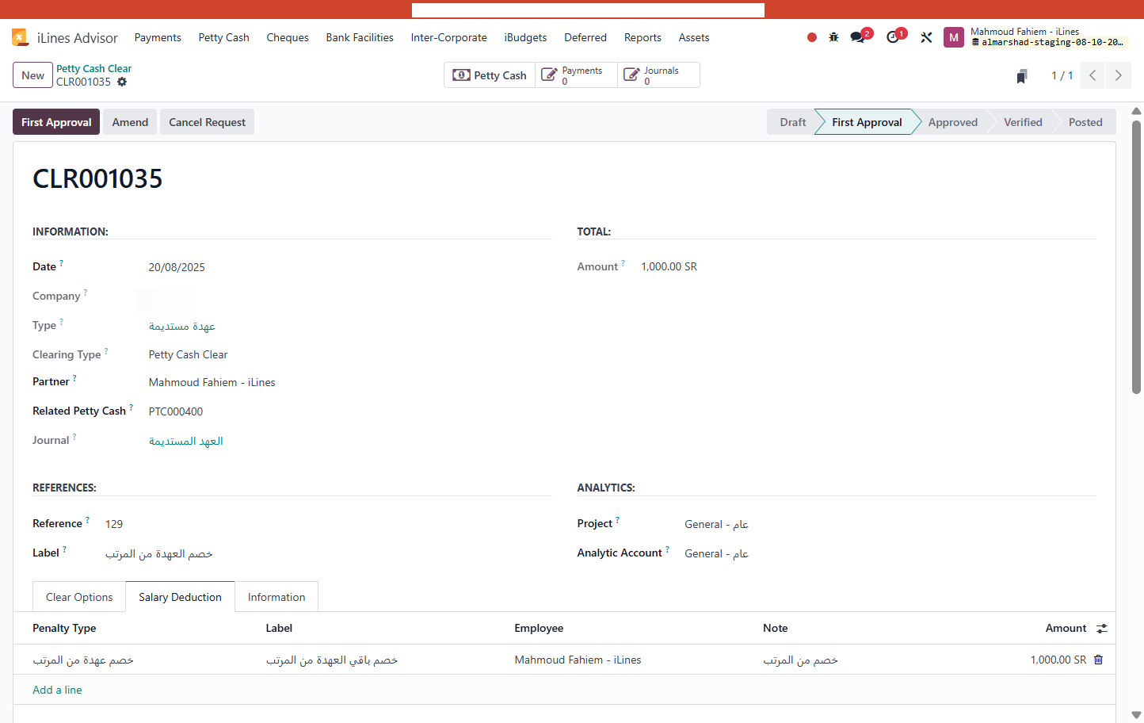
Task: Select the Posted status stage
Action: (x=1085, y=122)
